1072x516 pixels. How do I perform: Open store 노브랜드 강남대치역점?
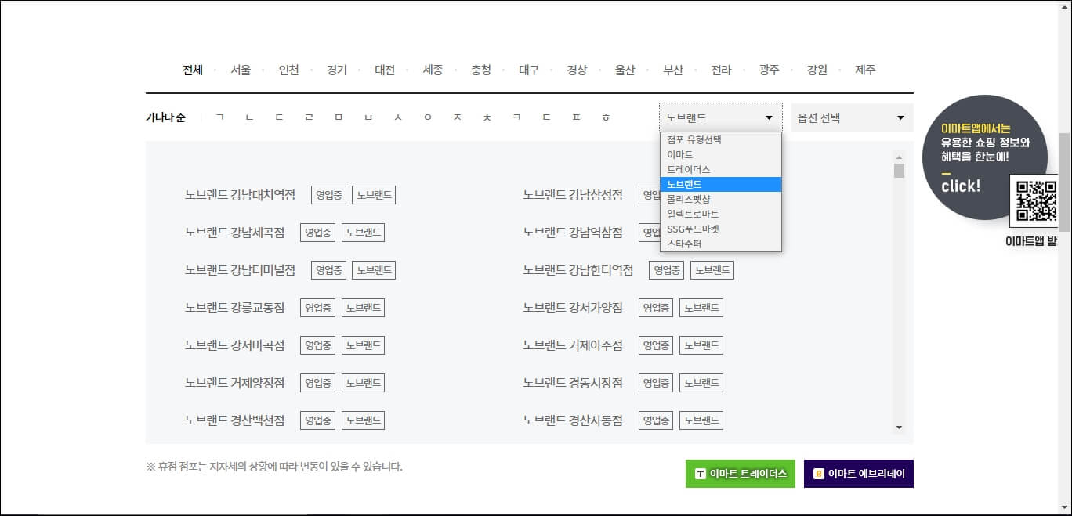pos(240,195)
